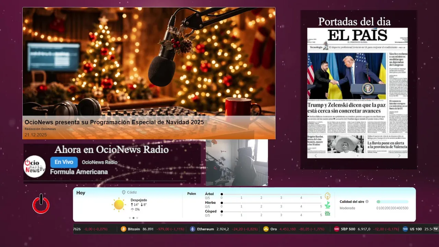The image size is (439, 247).
Task: Click the sun weather icon
Action: tap(119, 205)
